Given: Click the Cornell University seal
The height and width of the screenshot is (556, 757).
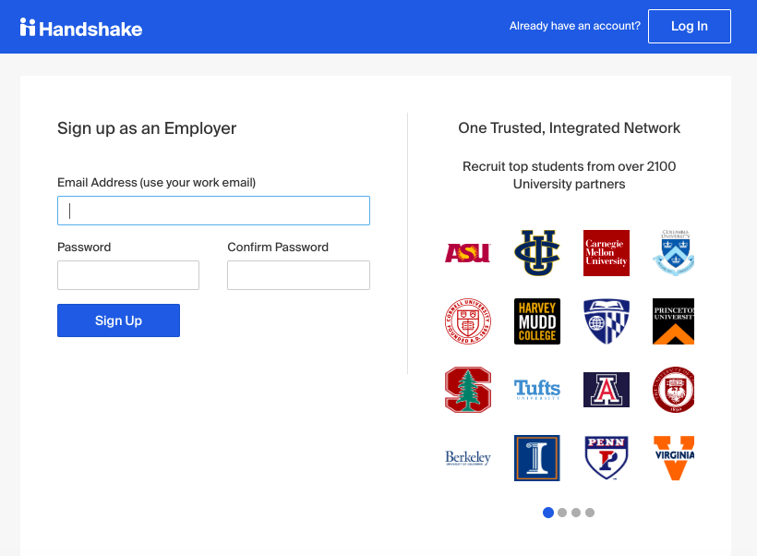Looking at the screenshot, I should coord(467,321).
